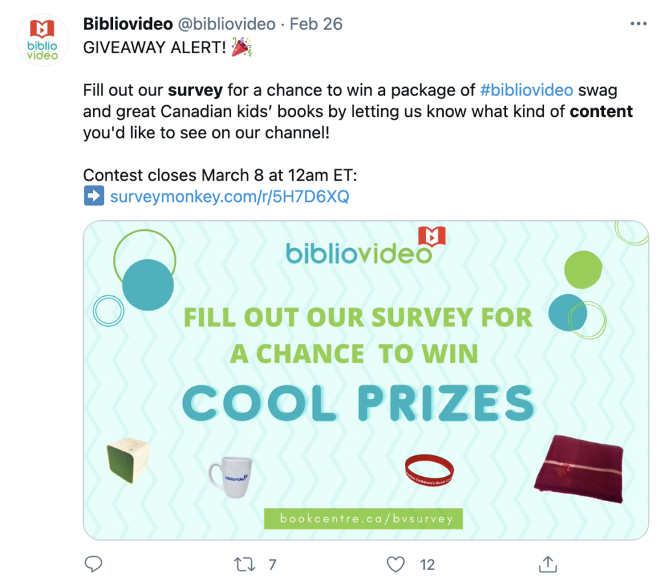Click the maroon blanket in the image

(x=579, y=469)
